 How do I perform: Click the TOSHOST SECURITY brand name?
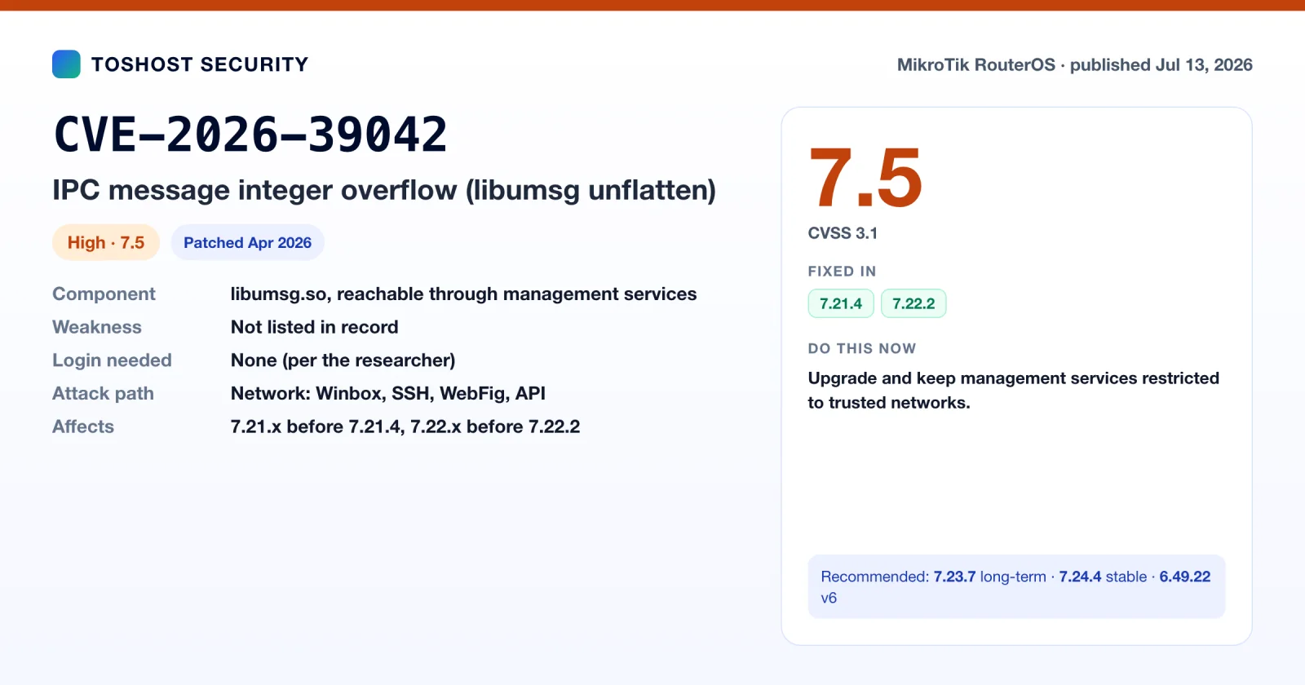coord(200,64)
